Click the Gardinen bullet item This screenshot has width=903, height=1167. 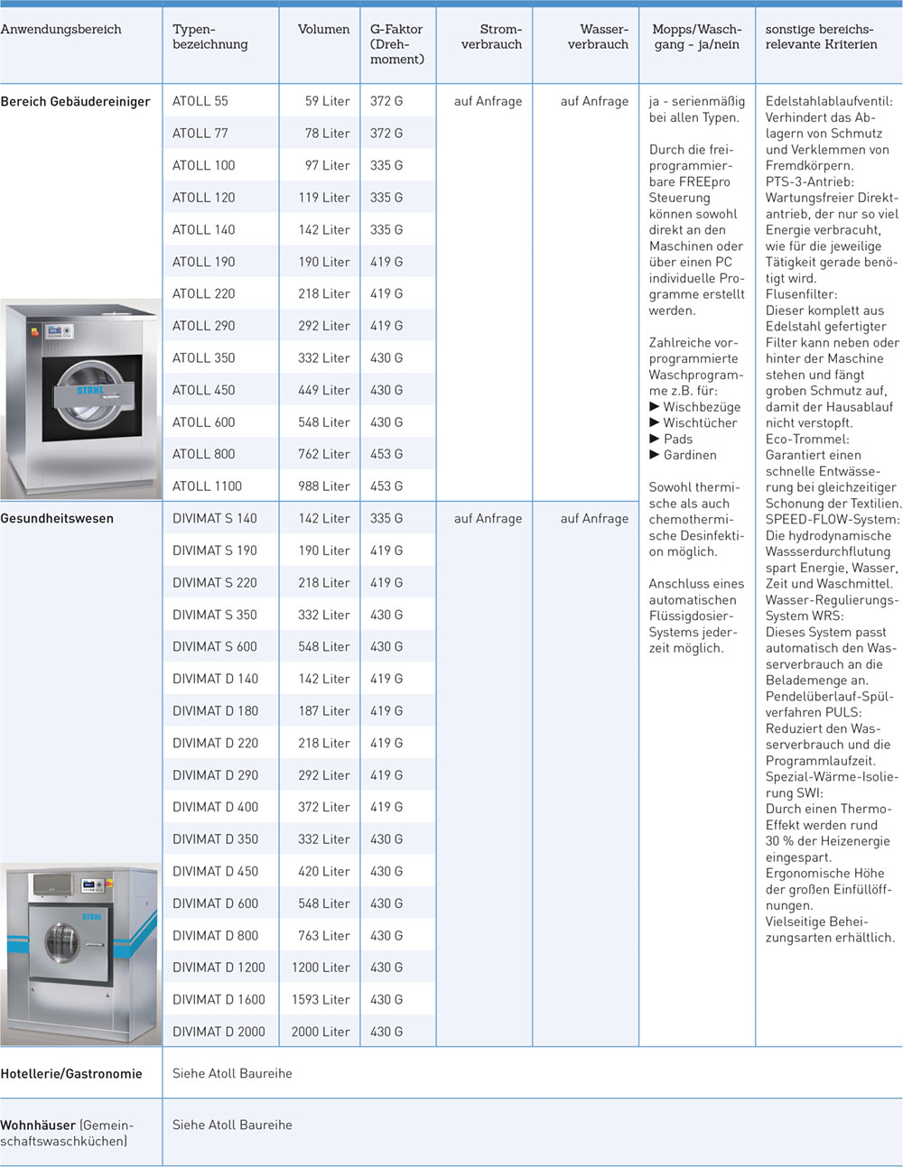pyautogui.click(x=683, y=455)
